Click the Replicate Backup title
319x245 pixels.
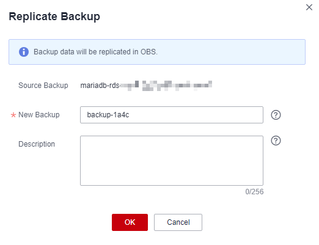click(x=54, y=16)
